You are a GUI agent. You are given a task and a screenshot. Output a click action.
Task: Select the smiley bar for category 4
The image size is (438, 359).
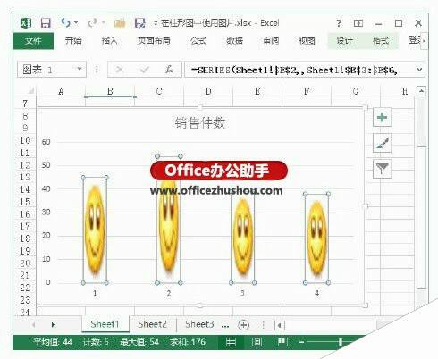(x=316, y=238)
